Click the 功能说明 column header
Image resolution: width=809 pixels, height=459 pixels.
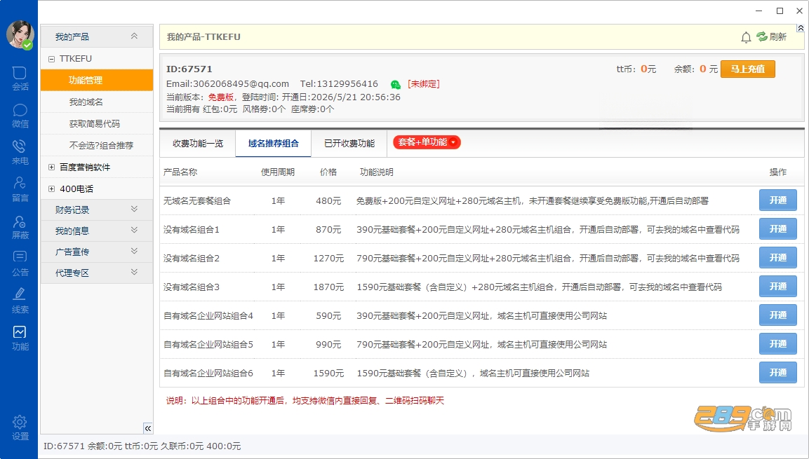tap(376, 172)
